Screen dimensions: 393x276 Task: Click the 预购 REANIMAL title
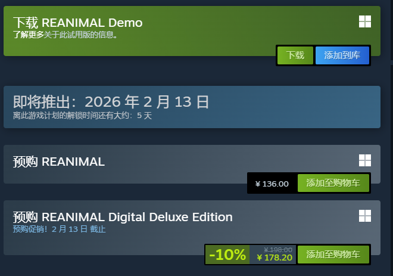coord(58,162)
